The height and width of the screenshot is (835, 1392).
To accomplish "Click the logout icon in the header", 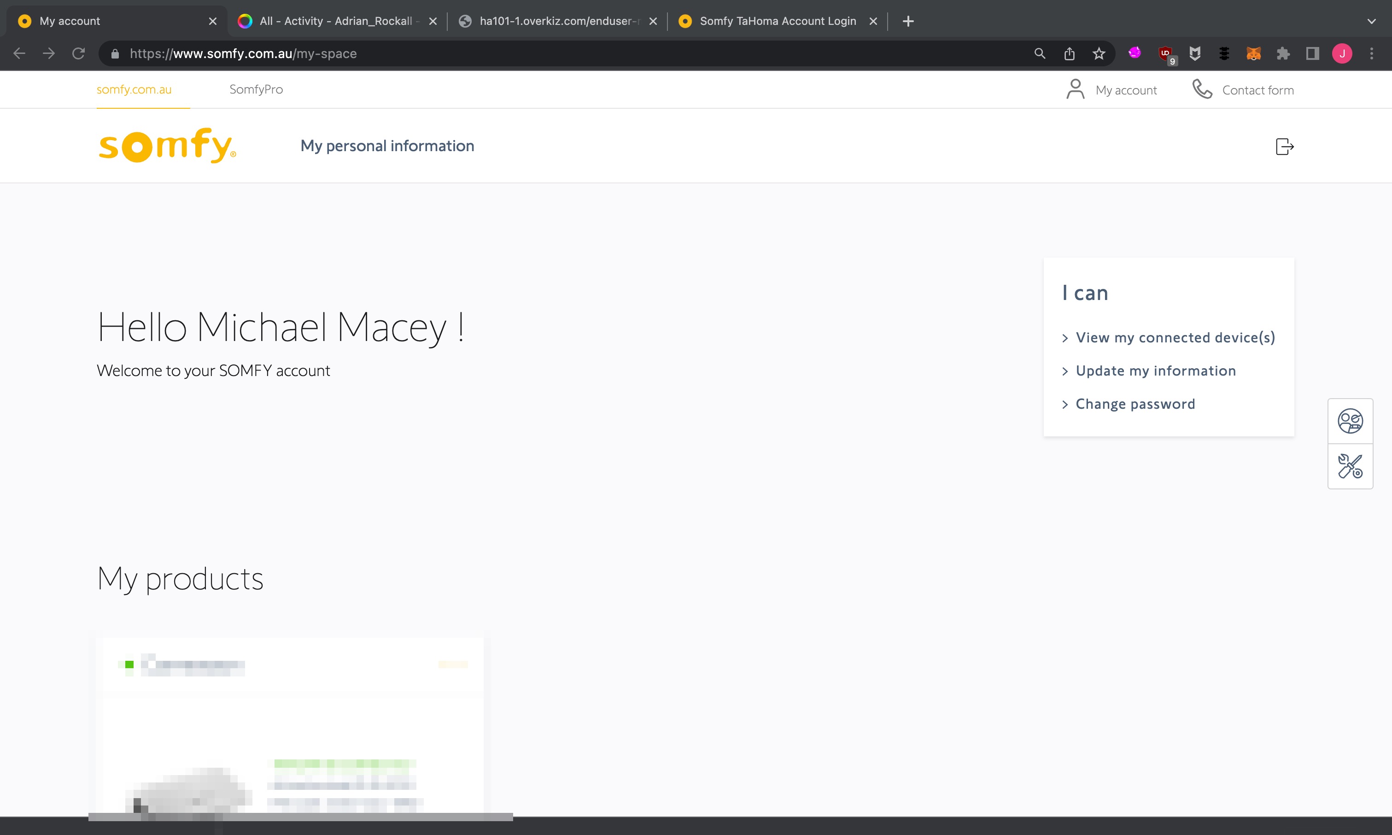I will (x=1285, y=146).
